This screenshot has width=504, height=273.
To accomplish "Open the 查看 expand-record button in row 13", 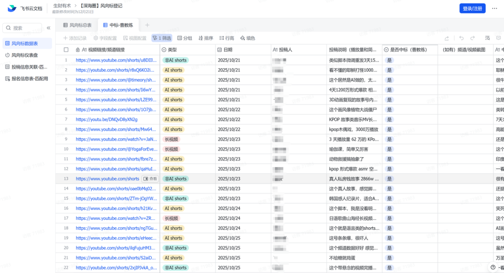I will coord(150,179).
